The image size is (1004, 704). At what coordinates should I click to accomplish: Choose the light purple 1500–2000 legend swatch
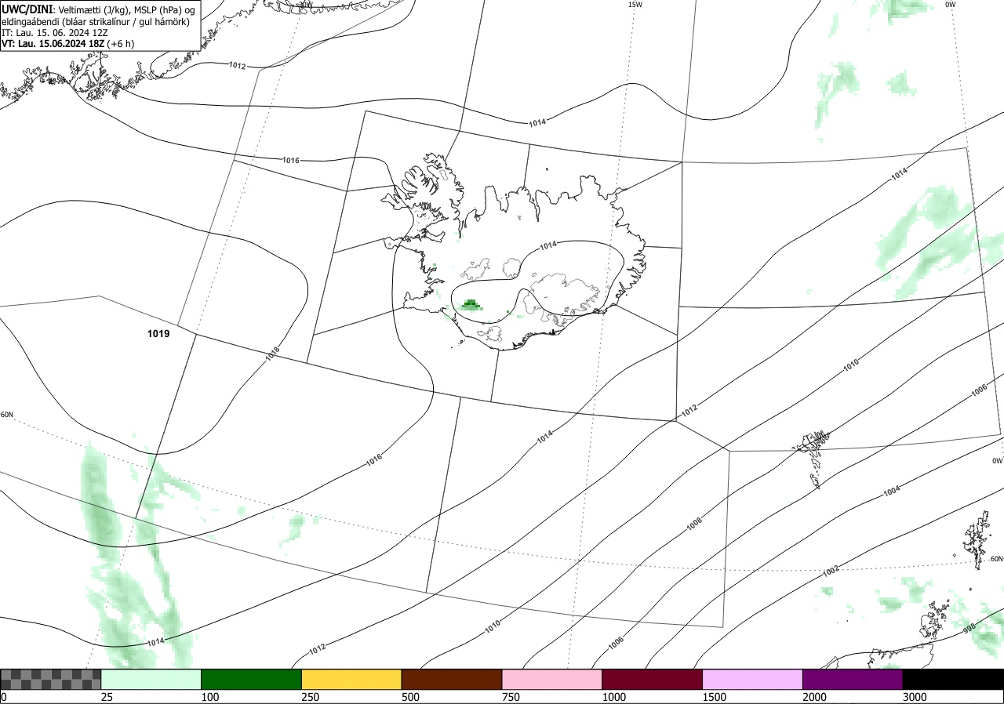pos(753,679)
